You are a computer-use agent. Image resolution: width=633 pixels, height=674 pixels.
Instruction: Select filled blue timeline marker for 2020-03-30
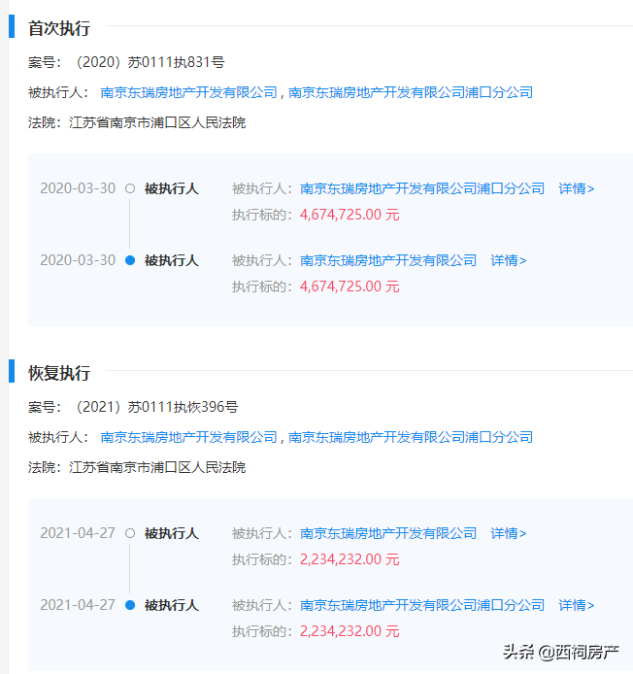[130, 260]
